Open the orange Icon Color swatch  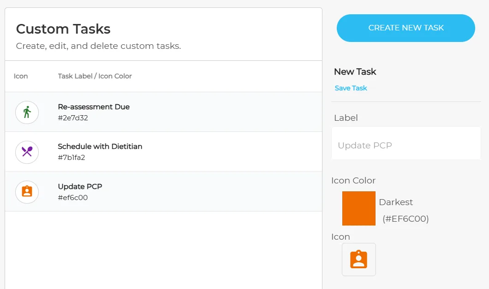(x=358, y=208)
